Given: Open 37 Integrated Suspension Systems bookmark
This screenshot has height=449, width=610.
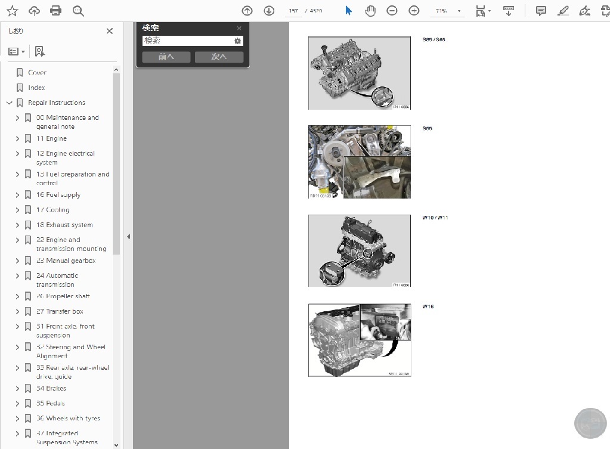Looking at the screenshot, I should 67,438.
